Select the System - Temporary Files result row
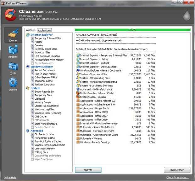The image size is (195, 181). pyautogui.click(x=116, y=74)
